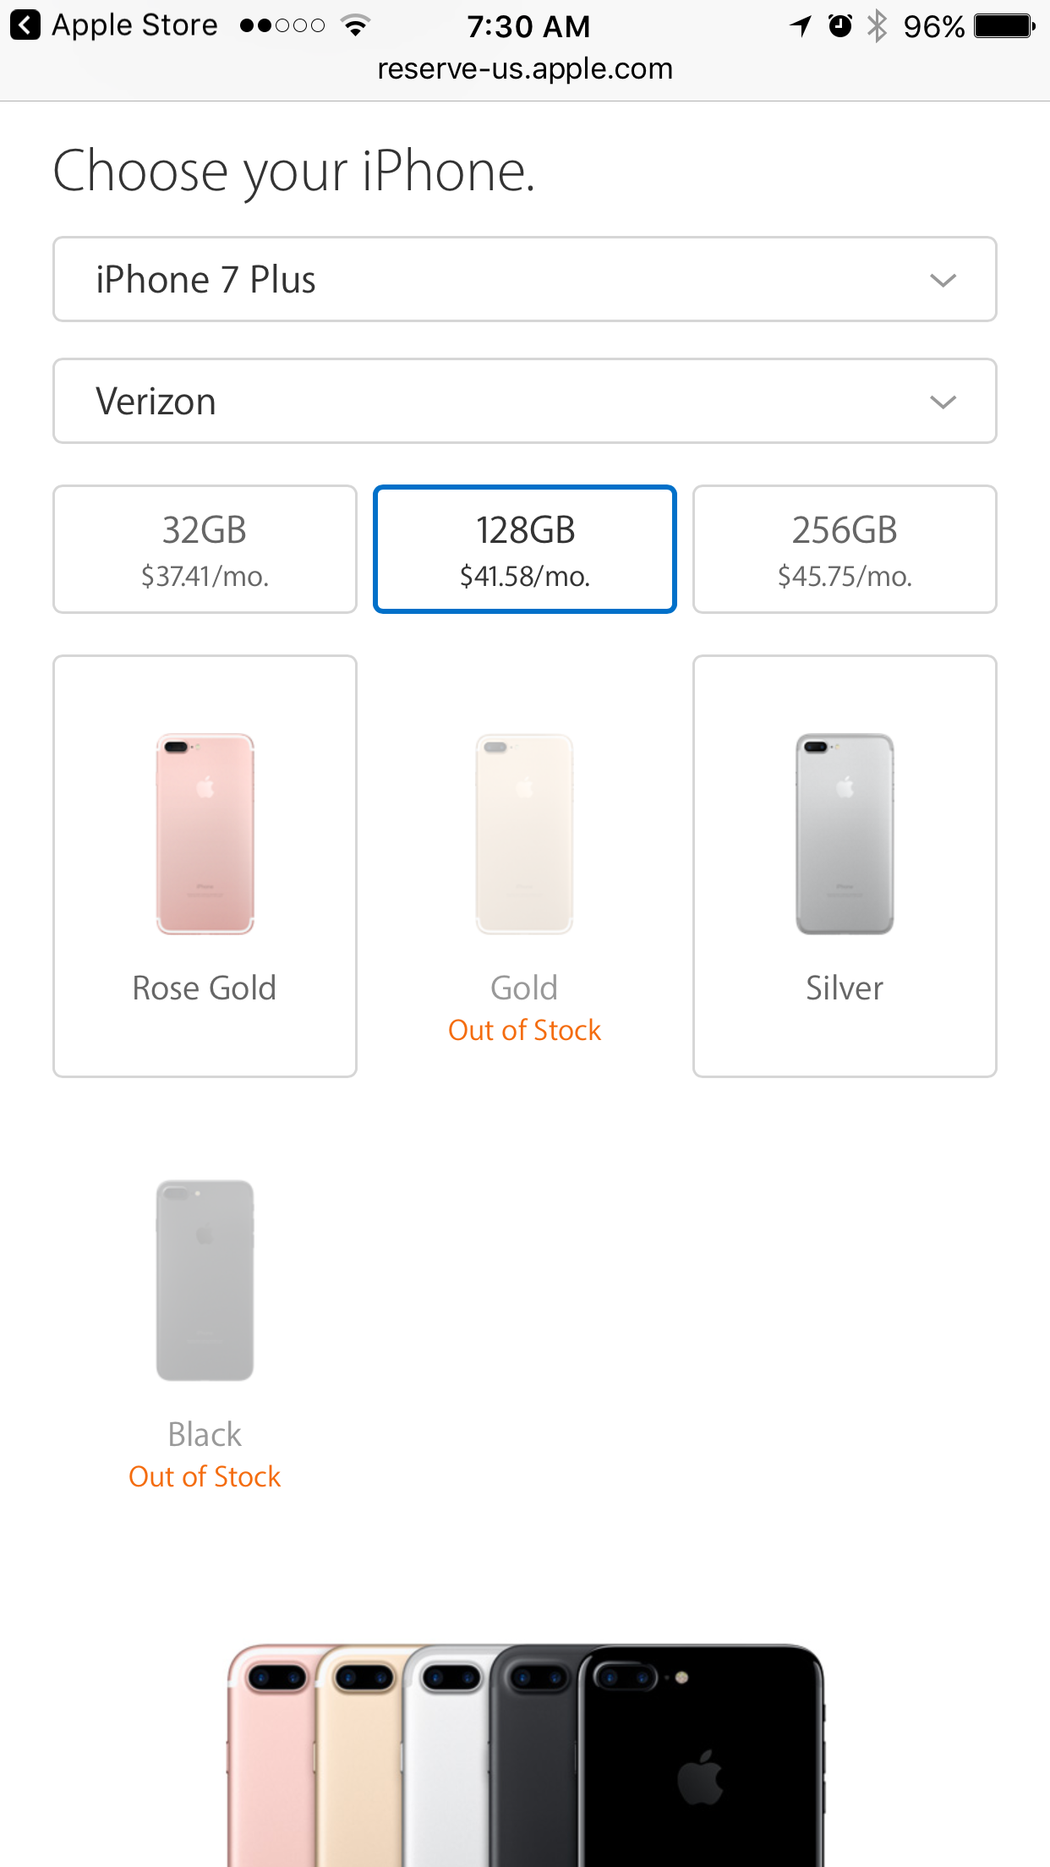Tap the Apple Store back link text
Screen dimensions: 1050x1867
[134, 25]
